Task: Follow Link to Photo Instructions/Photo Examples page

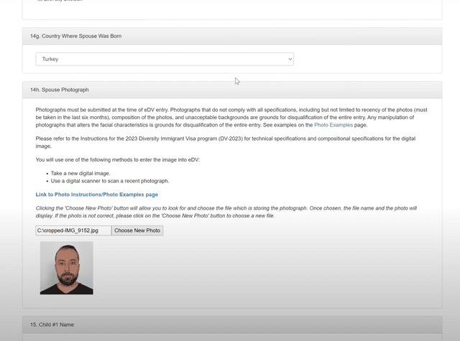Action: 97,195
